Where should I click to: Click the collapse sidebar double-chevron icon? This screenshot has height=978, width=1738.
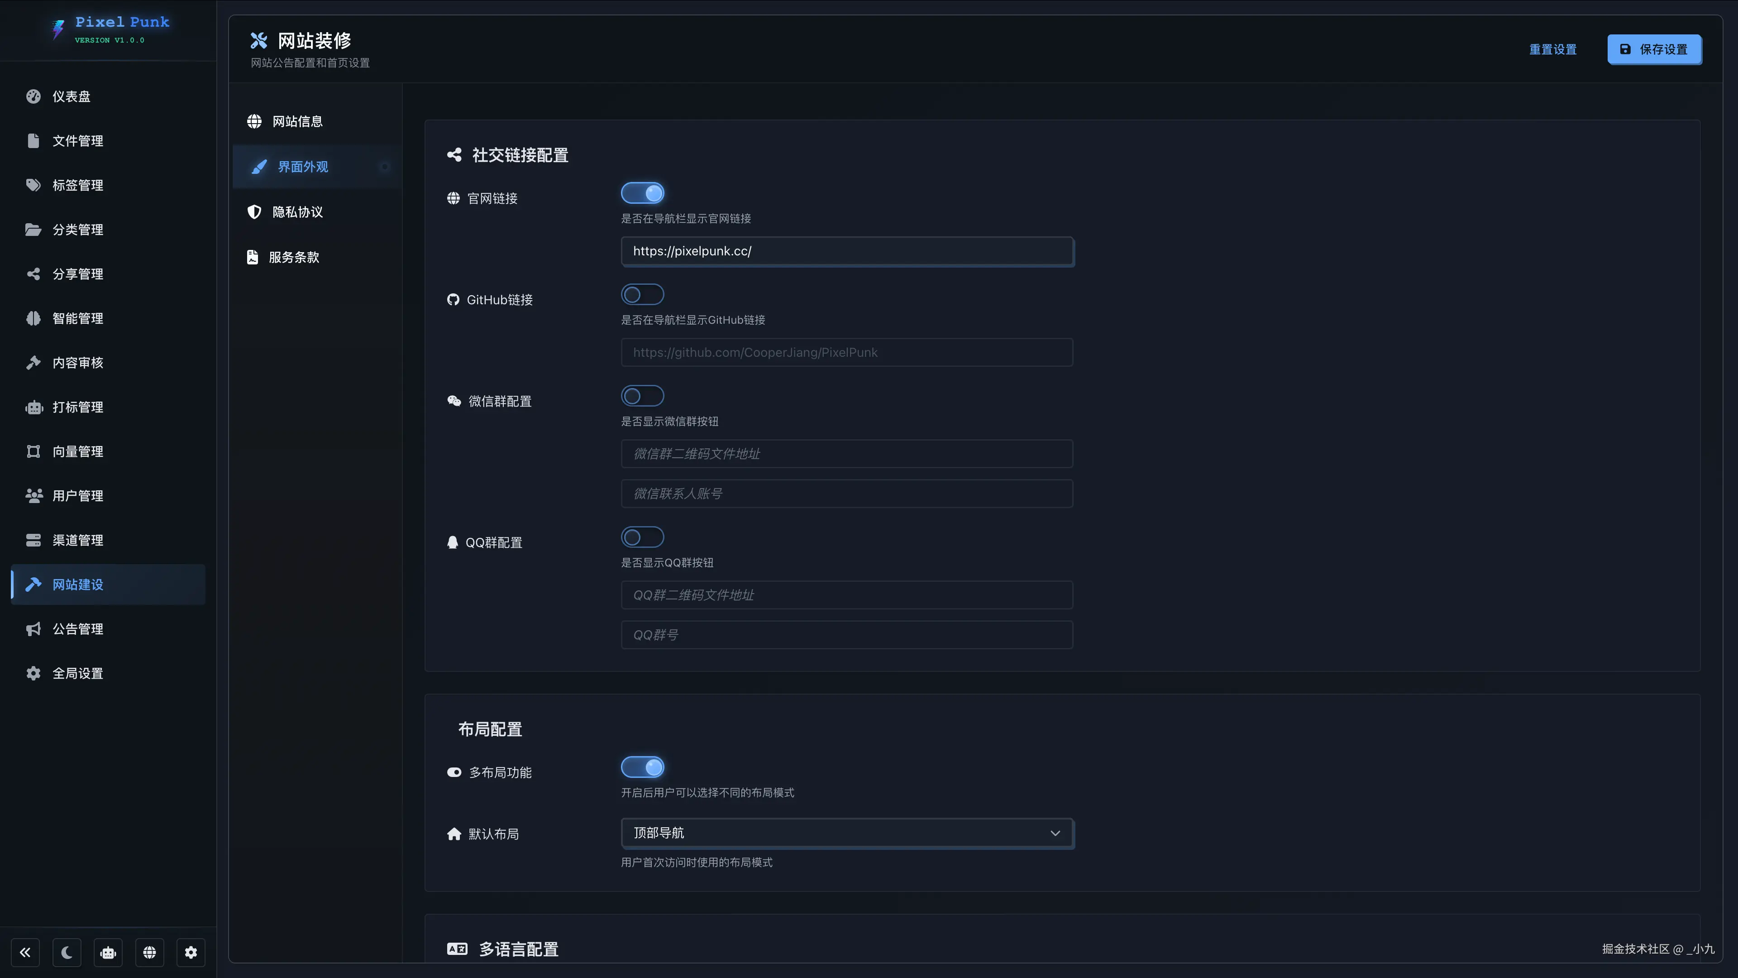[x=25, y=952]
